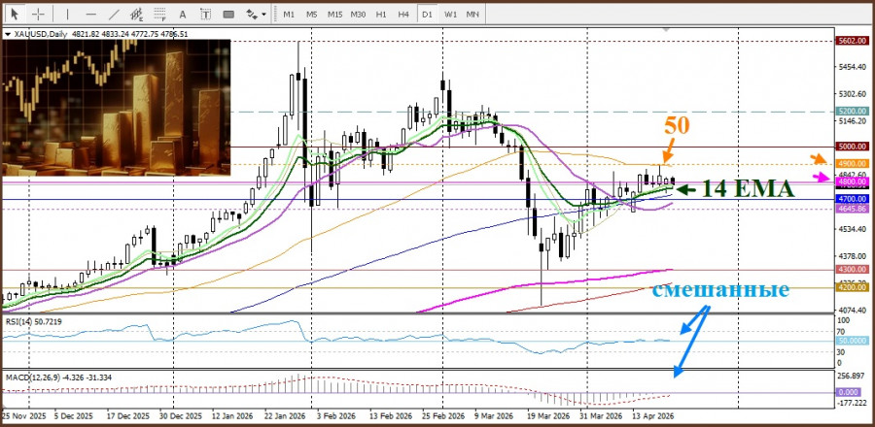875x427 pixels.
Task: Click the MN monthly timeframe button
Action: point(472,15)
